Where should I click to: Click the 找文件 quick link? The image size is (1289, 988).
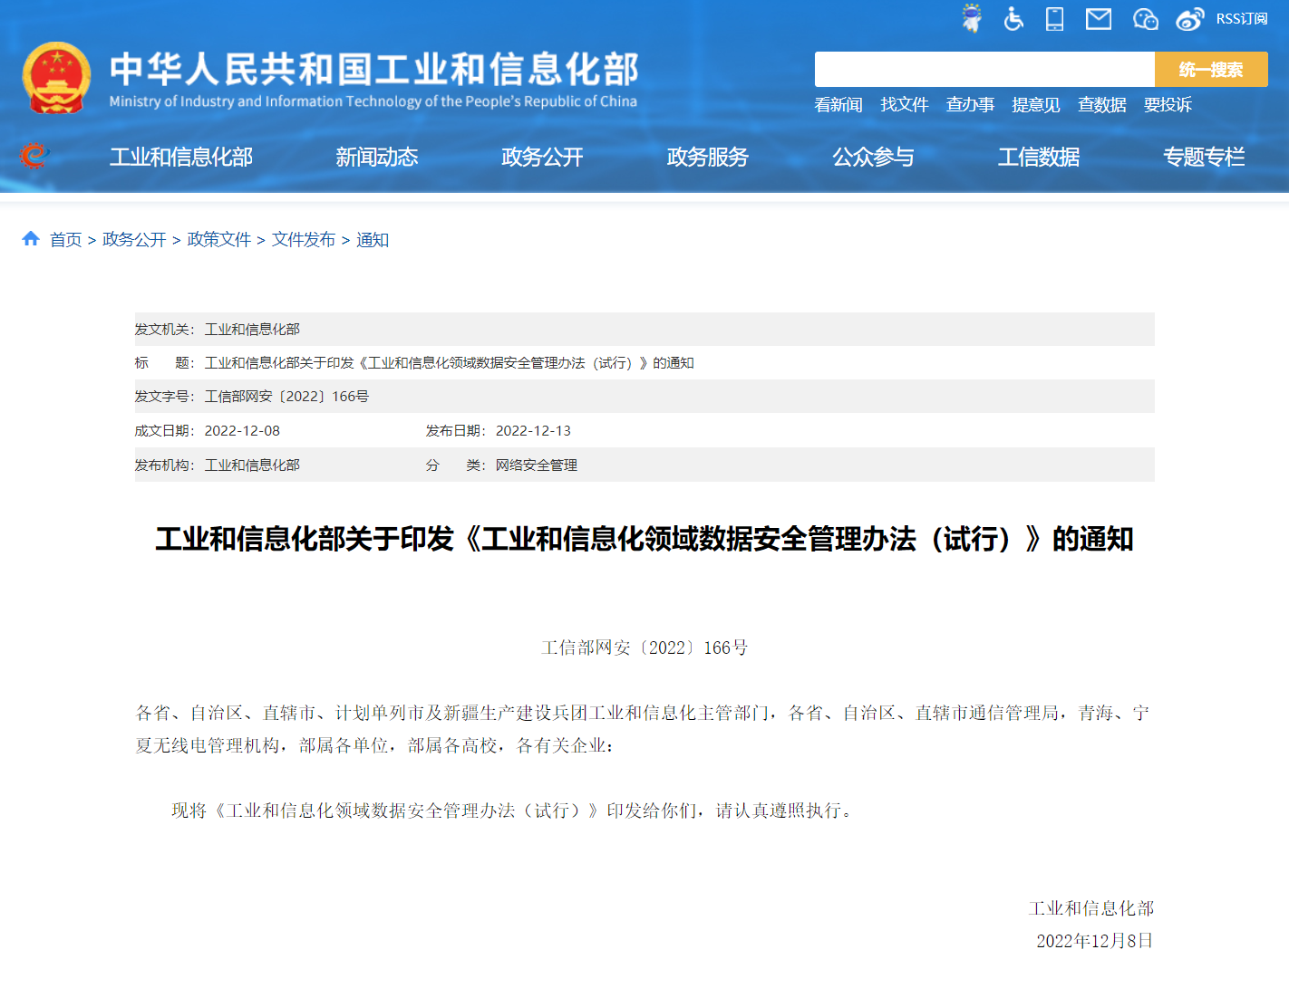(x=904, y=105)
